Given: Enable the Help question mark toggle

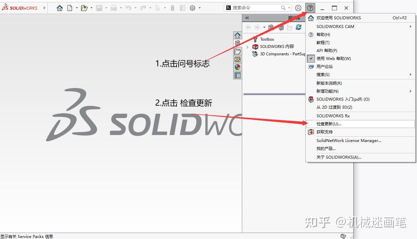Looking at the screenshot, I should tap(310, 7).
